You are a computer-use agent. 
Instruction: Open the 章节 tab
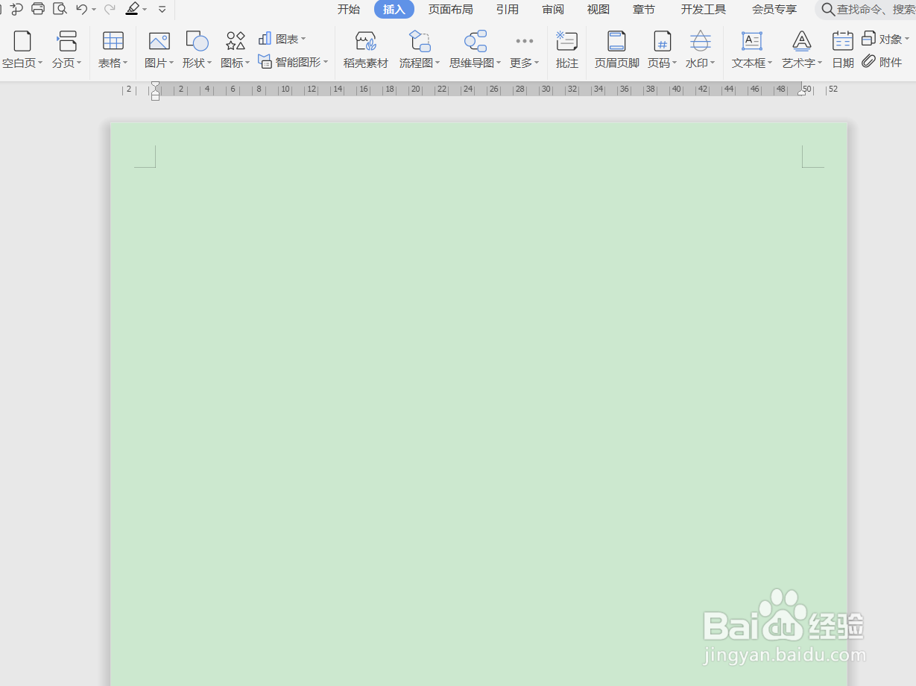[644, 10]
